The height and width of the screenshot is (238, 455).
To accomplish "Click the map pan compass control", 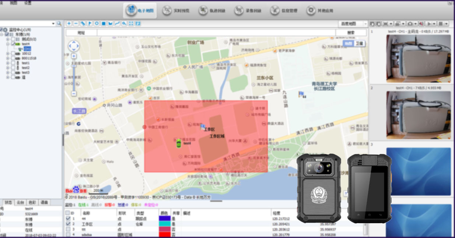I will [74, 46].
